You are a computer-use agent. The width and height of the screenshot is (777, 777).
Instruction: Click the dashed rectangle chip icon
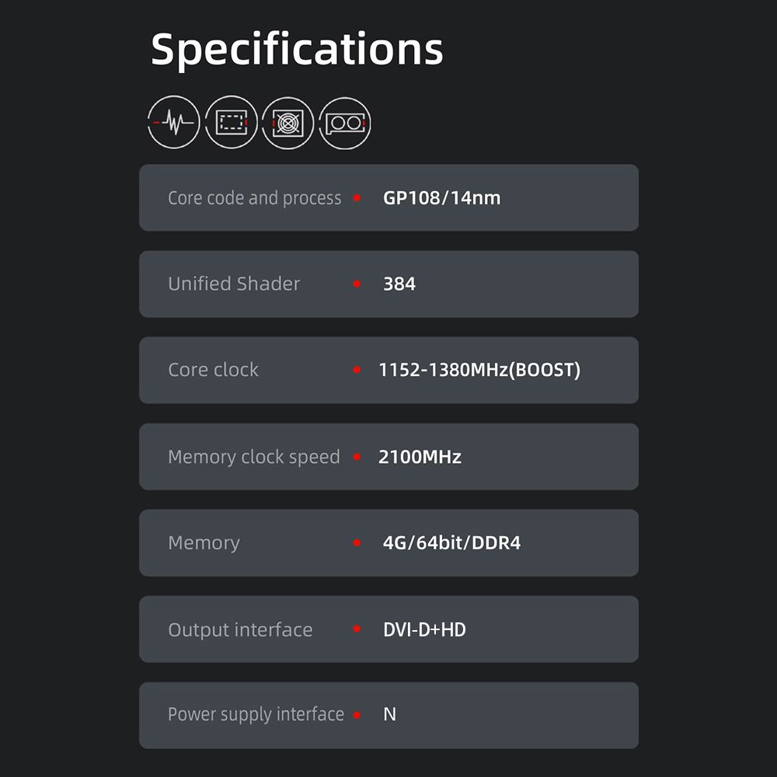[x=231, y=123]
